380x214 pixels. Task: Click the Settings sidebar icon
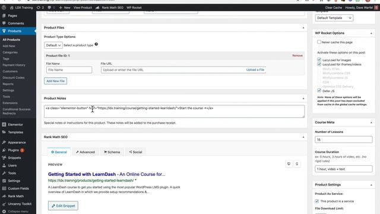click(4, 181)
